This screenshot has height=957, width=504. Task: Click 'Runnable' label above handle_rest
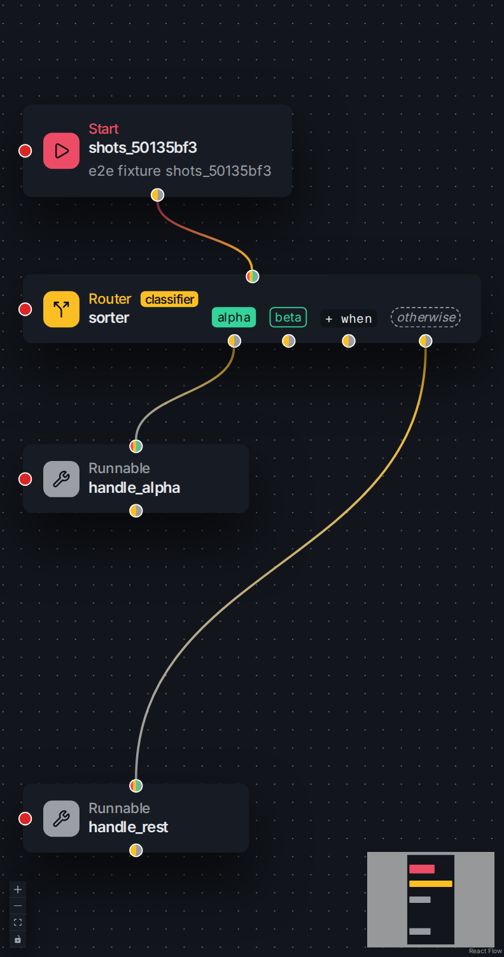[120, 809]
